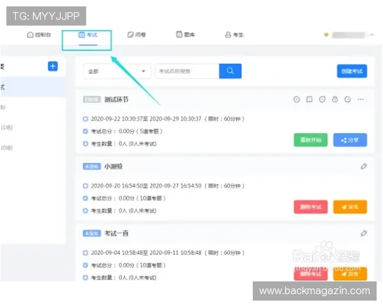
Task: Open the 控制台 dashboard tab
Action: pos(39,35)
